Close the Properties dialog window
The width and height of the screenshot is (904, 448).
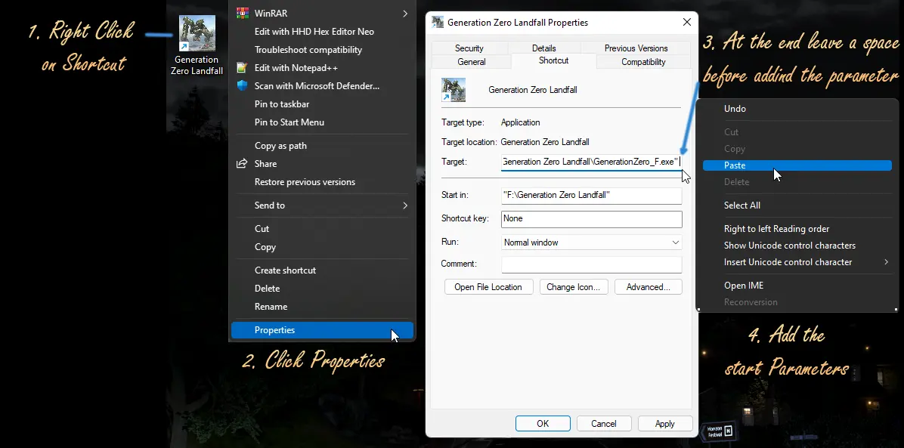[x=686, y=23]
